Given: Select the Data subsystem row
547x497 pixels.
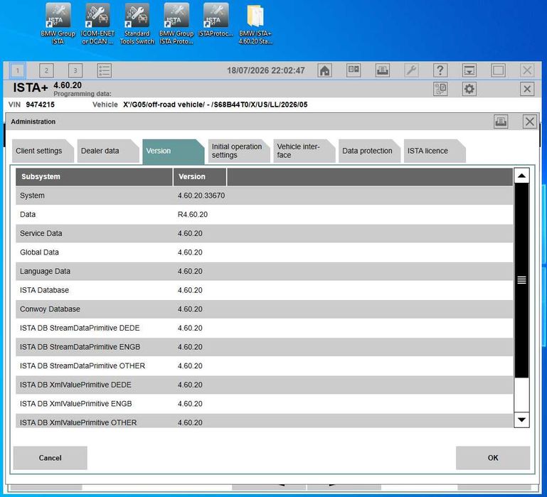Looking at the screenshot, I should tap(264, 215).
